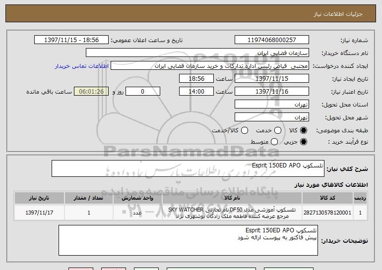This screenshot has height=270, width=382.
Task: Click the نام کالا column header
Action: point(232,198)
